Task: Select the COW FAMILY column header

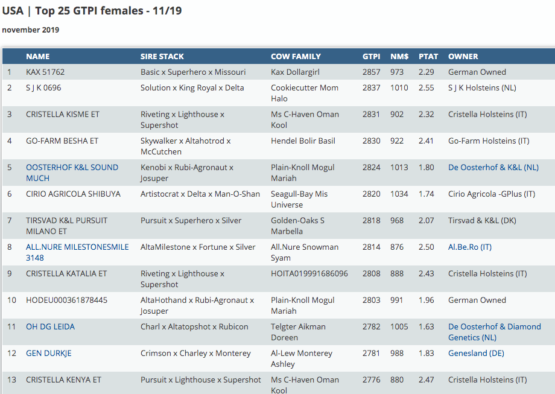Action: (296, 57)
